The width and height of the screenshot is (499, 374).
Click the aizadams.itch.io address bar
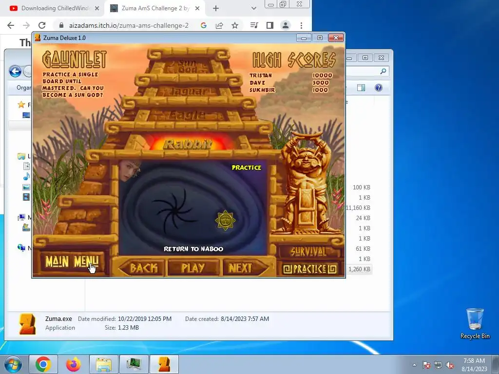[129, 25]
